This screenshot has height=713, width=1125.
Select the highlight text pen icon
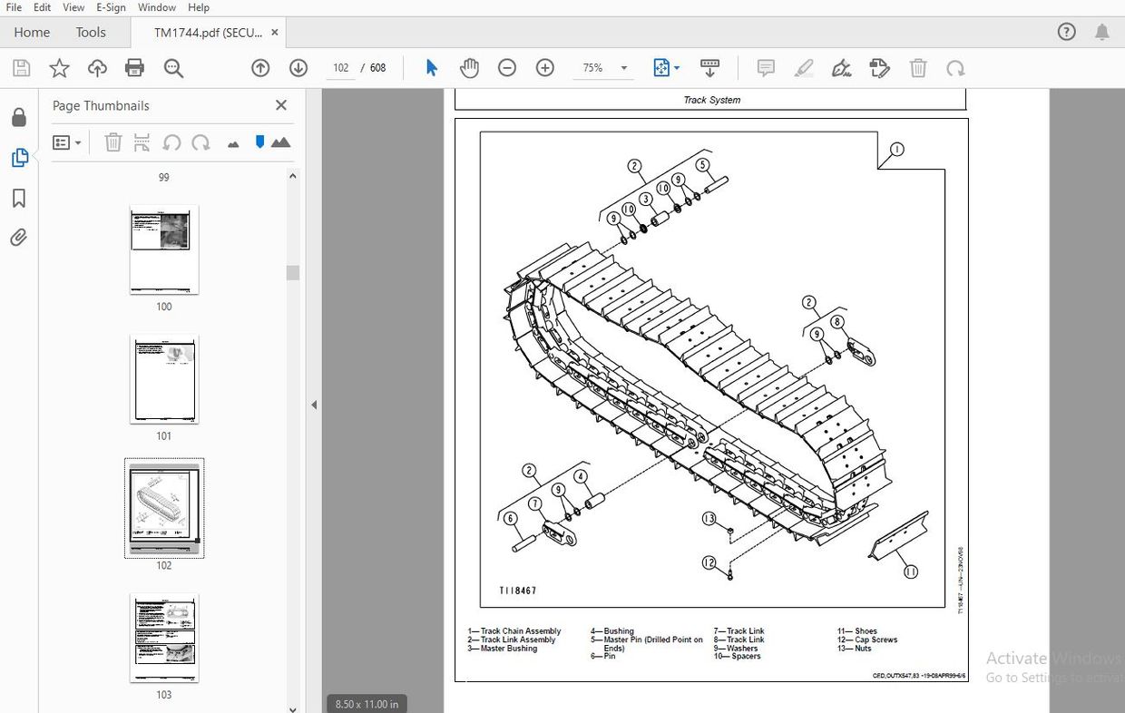coord(803,68)
